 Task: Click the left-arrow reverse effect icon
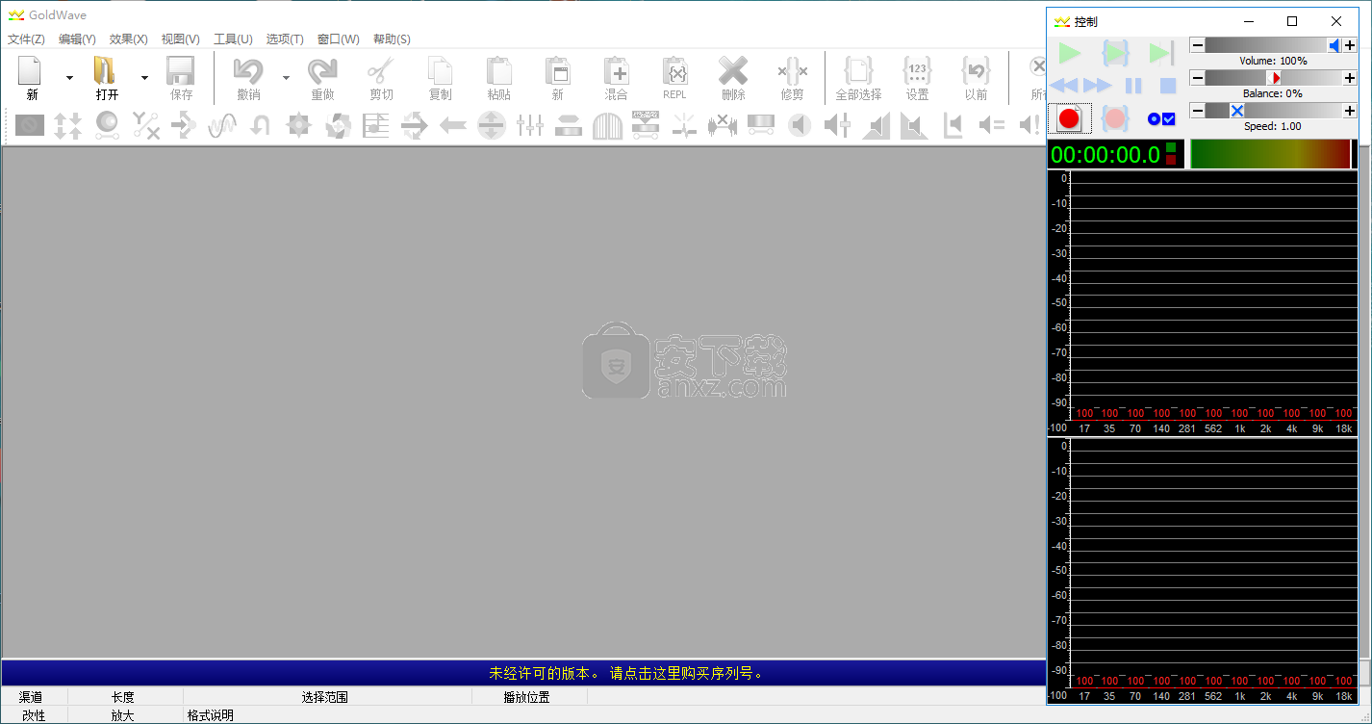point(453,125)
